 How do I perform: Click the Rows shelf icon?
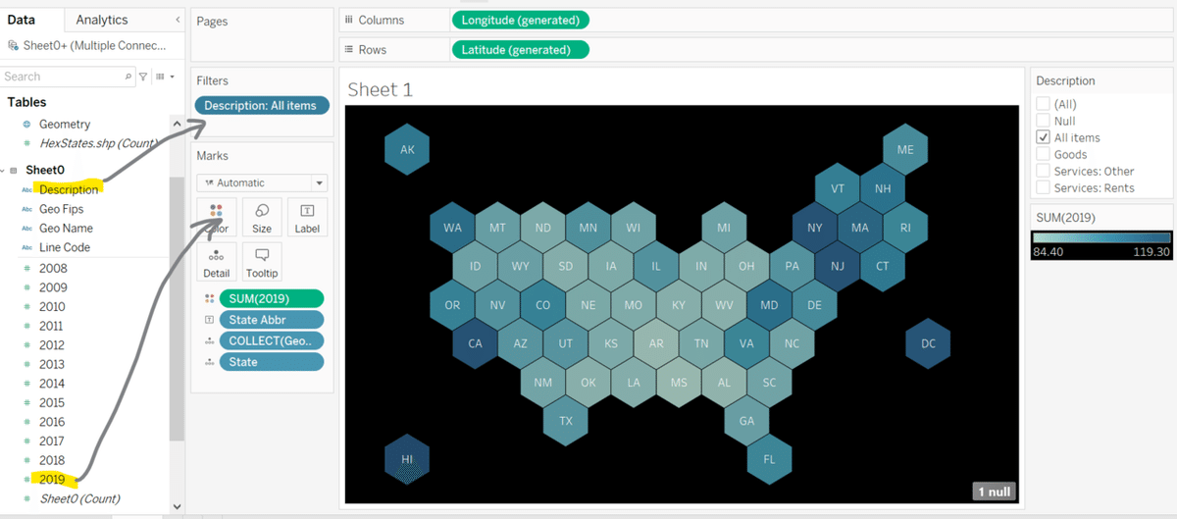coord(348,49)
